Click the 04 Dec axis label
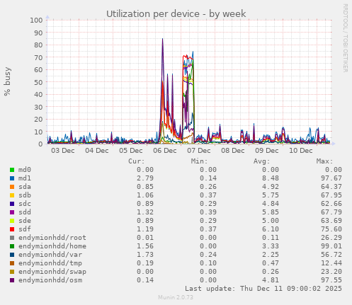The width and height of the screenshot is (352, 305). pos(97,151)
